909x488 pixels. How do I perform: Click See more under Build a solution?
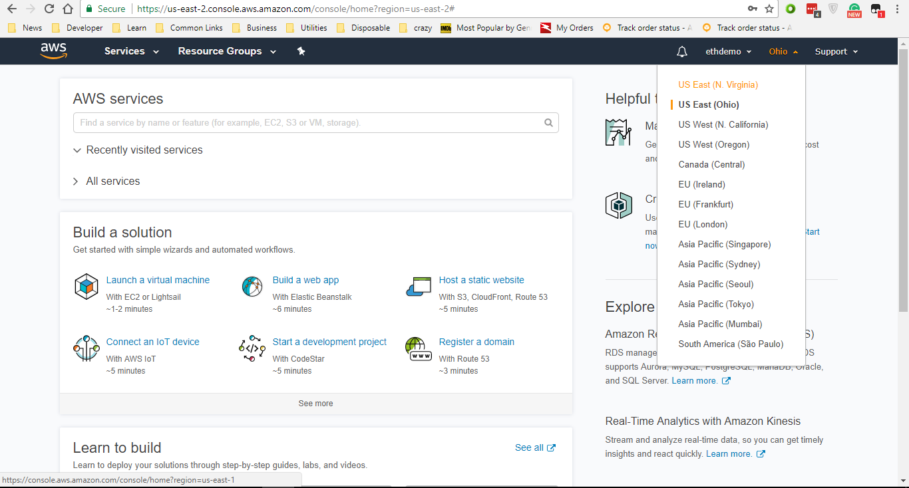click(x=315, y=404)
